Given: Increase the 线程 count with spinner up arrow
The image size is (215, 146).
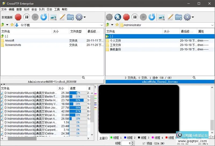Looking at the screenshot, I should (x=133, y=142).
